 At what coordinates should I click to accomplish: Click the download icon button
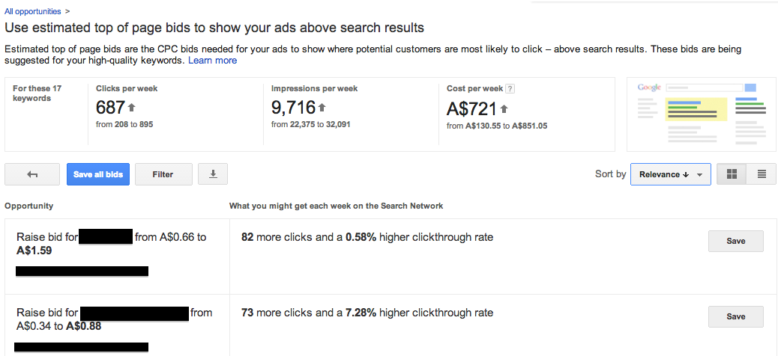tap(213, 174)
